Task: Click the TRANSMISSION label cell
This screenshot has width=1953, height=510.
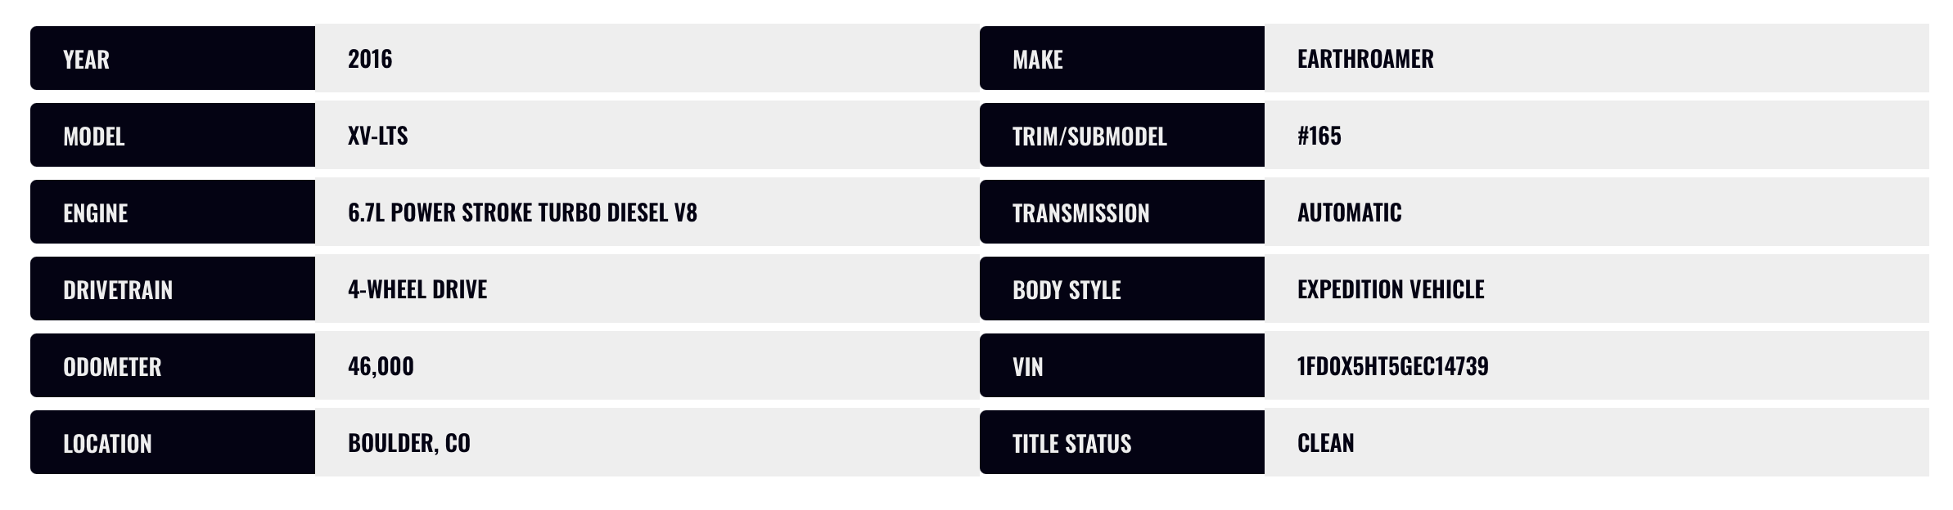Action: (1122, 212)
